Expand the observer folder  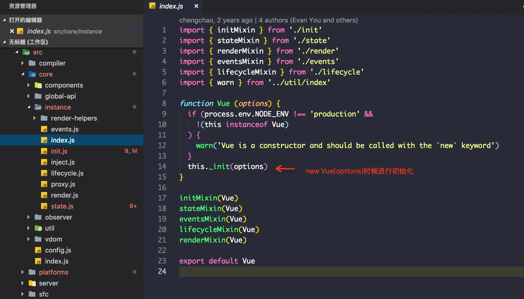pos(28,217)
